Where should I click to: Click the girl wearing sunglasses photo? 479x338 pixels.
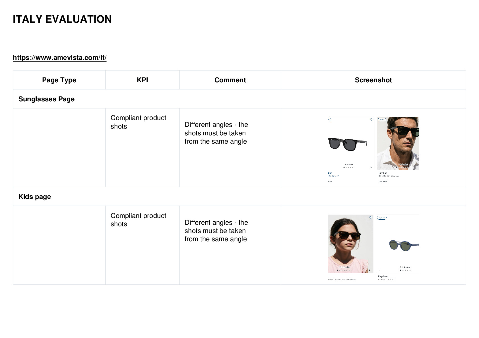coord(350,244)
